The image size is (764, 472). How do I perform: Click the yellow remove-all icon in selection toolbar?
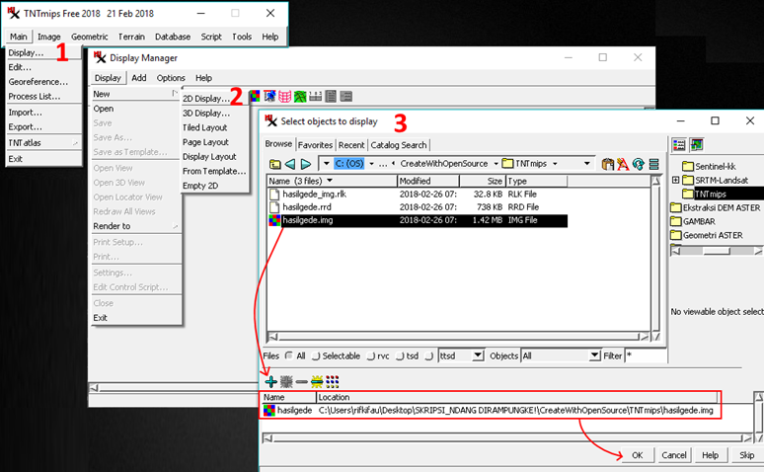pyautogui.click(x=317, y=381)
